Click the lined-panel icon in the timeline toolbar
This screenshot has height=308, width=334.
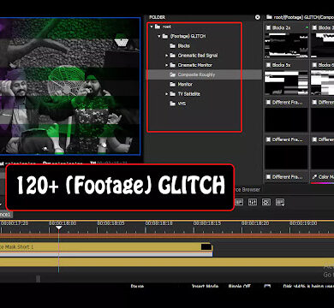239,202
